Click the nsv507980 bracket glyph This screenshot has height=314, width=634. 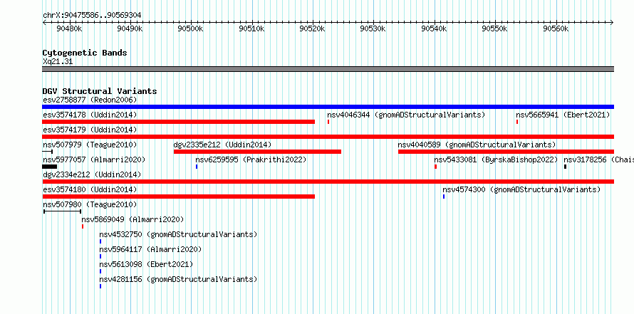62,211
